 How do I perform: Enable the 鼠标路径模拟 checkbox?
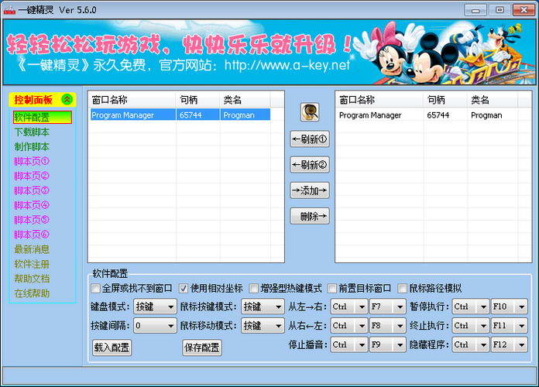(403, 288)
